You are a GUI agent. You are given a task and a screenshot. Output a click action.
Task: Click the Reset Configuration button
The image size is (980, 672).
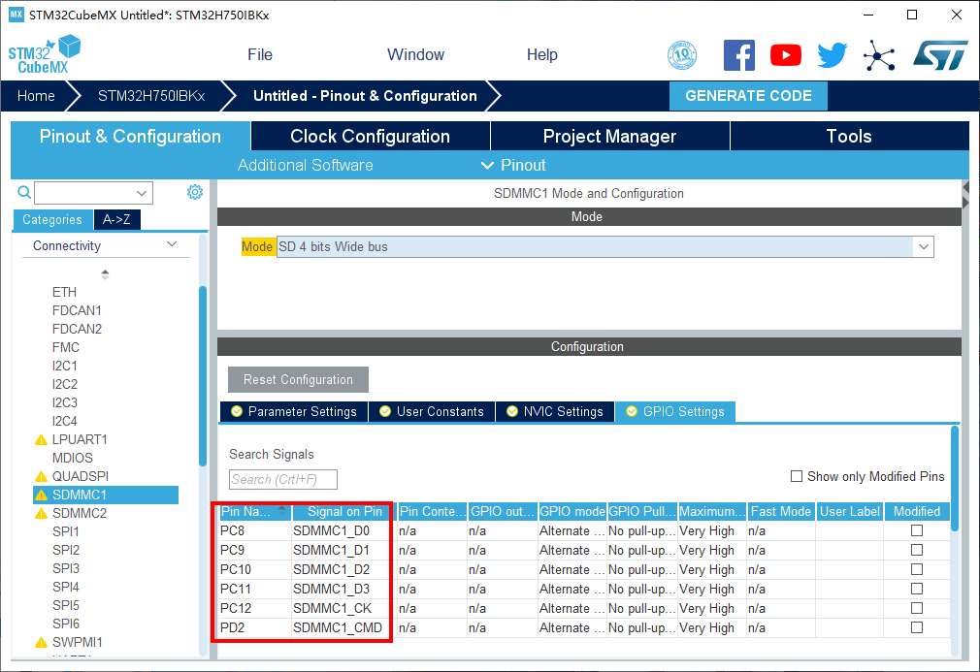pyautogui.click(x=298, y=379)
